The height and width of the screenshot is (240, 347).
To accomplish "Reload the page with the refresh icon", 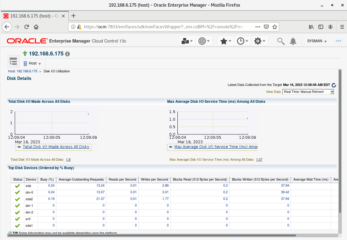I will point(27,27).
